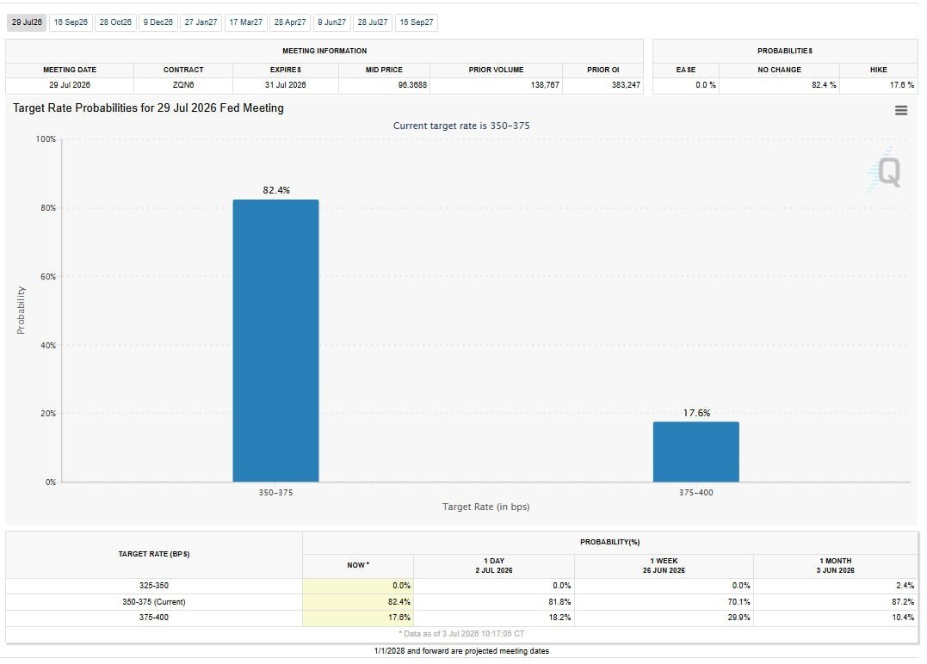Open the 17 Mar27 meeting tab
This screenshot has height=664, width=927.
(246, 22)
